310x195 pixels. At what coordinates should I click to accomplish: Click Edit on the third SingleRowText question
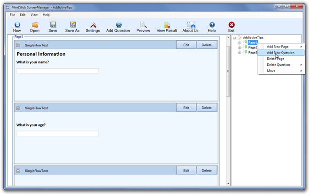[x=186, y=170]
